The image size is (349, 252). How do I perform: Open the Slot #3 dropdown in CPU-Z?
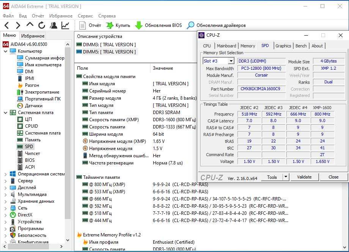[231, 61]
